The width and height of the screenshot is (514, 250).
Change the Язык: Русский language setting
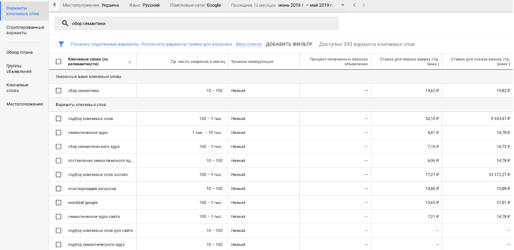(144, 5)
